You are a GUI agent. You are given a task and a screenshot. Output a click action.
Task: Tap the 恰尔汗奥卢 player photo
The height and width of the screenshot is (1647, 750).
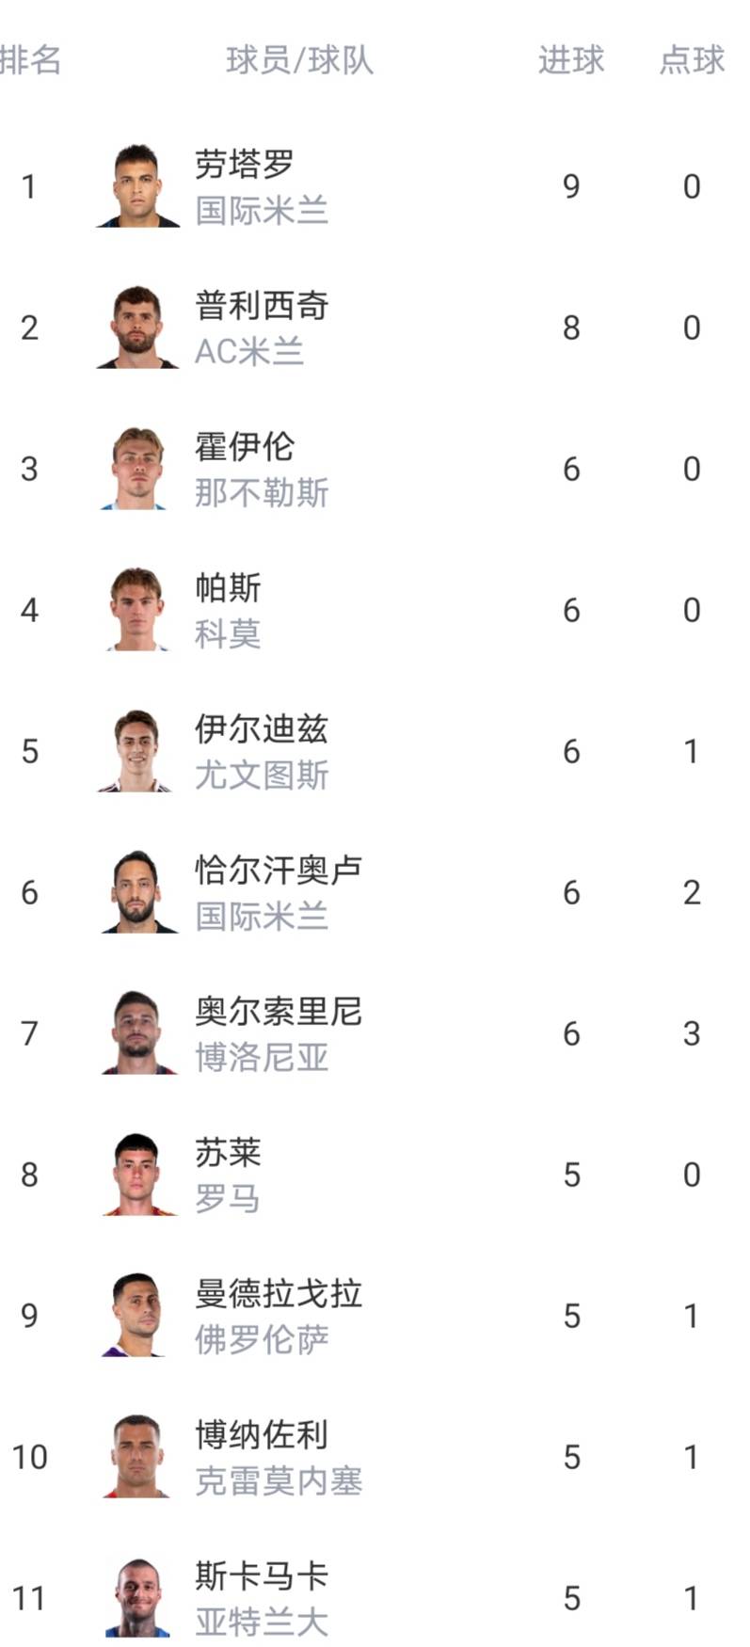pyautogui.click(x=137, y=892)
